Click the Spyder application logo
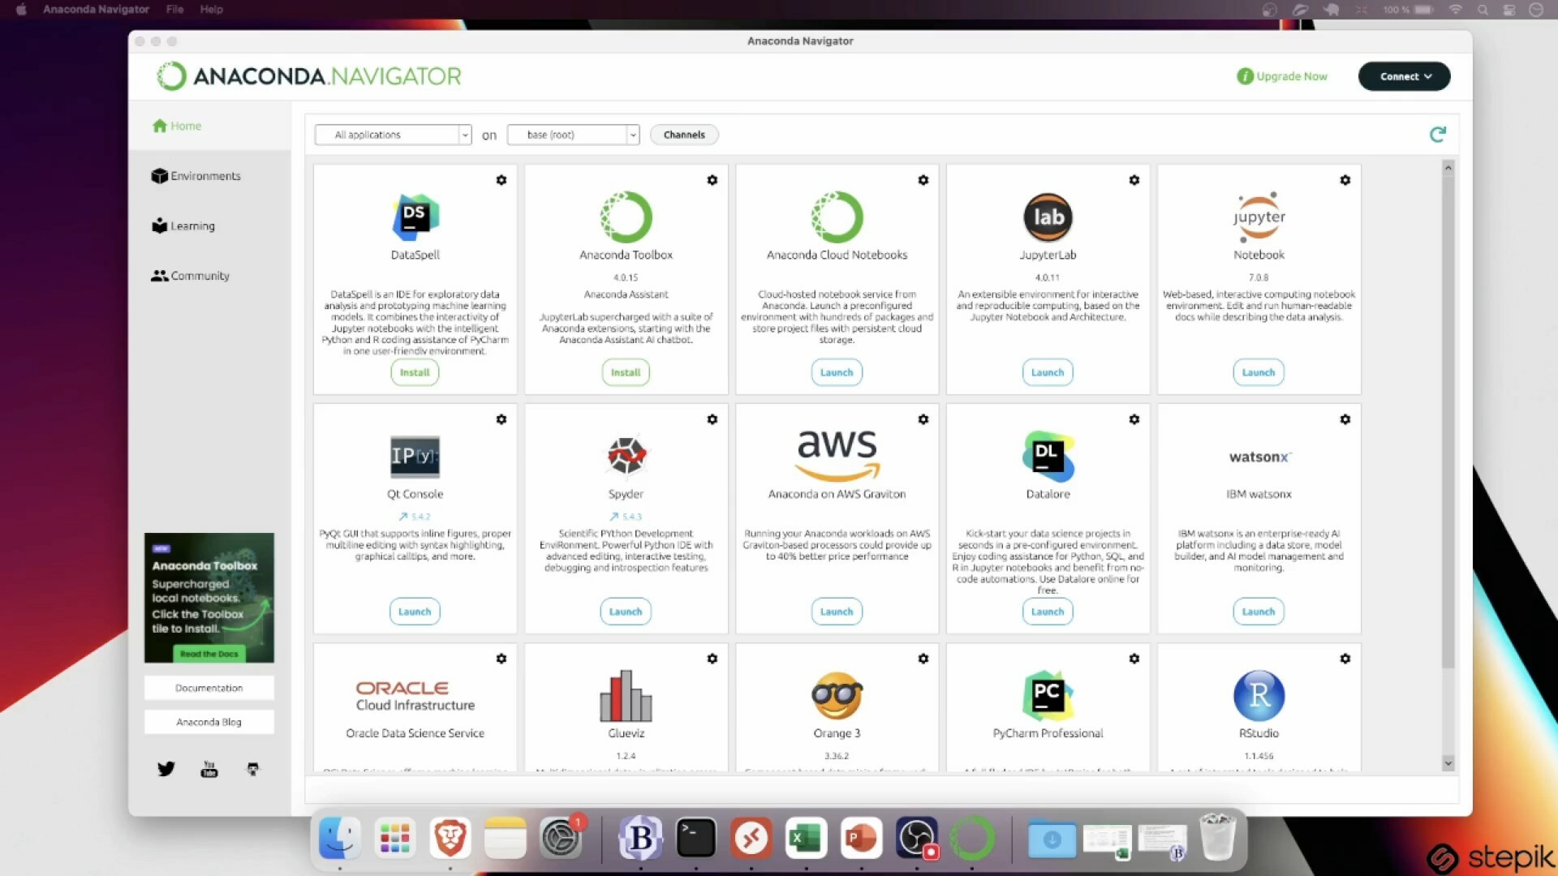 coord(626,456)
